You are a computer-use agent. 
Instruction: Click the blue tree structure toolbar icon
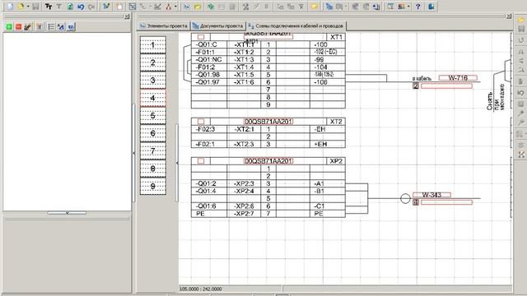coord(329,6)
